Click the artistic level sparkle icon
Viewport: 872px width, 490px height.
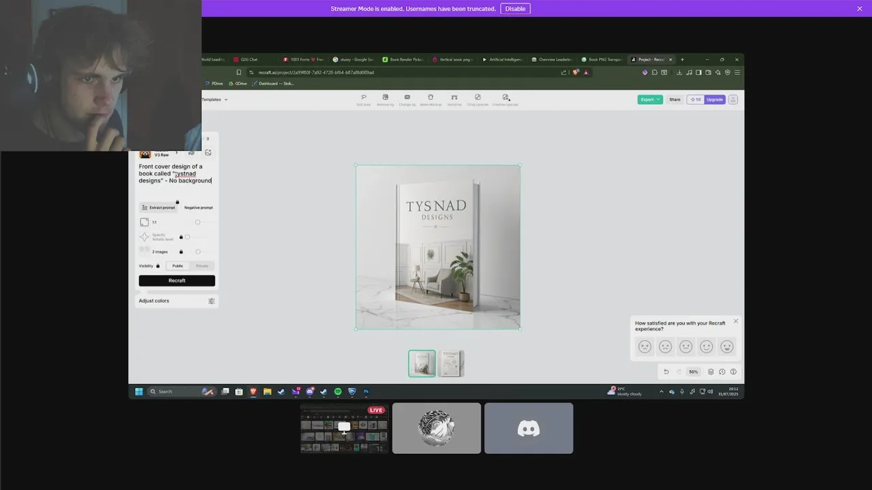coord(144,237)
